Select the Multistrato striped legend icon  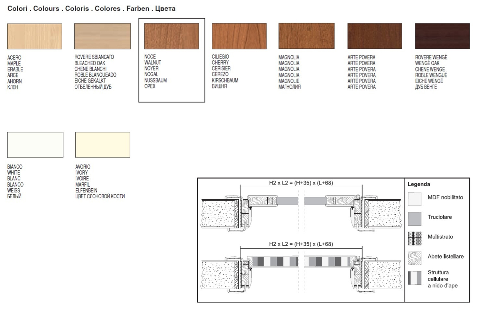click(x=414, y=238)
